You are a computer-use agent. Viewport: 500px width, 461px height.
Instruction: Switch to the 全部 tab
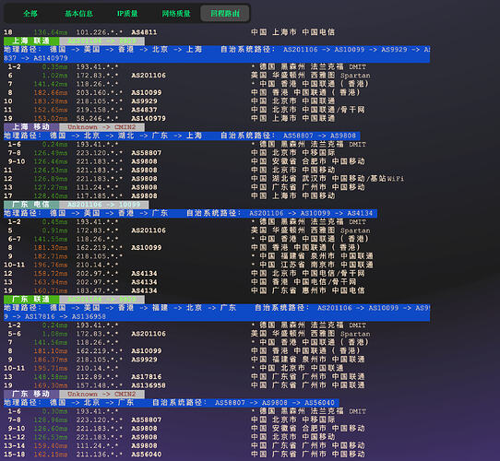(x=30, y=14)
